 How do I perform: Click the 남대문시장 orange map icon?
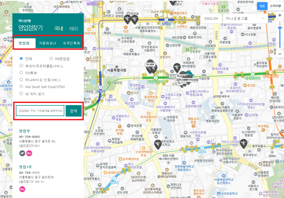coord(105,173)
